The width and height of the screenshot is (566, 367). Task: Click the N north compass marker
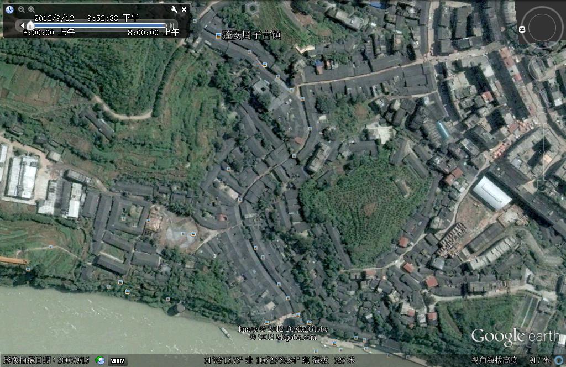[x=522, y=29]
